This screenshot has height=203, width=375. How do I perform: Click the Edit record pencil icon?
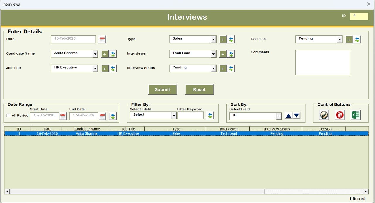coord(323,115)
